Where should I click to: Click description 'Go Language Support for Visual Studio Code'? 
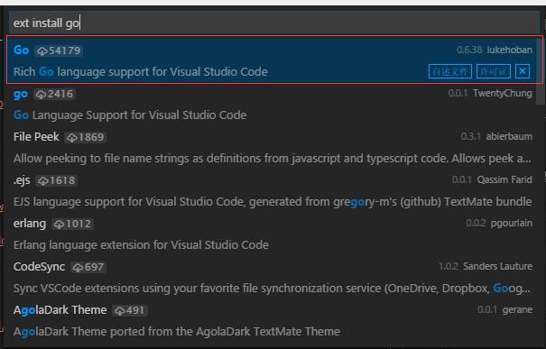[x=130, y=115]
